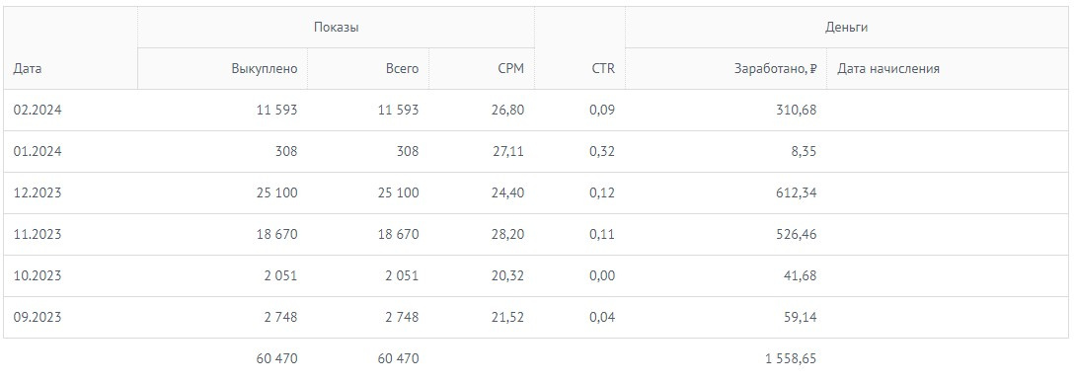Sort by the Дата column header
The height and width of the screenshot is (382, 1074).
(28, 68)
